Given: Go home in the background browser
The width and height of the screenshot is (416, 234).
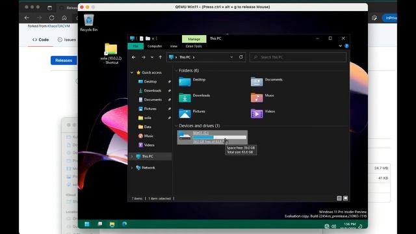Looking at the screenshot, I should point(64,18).
